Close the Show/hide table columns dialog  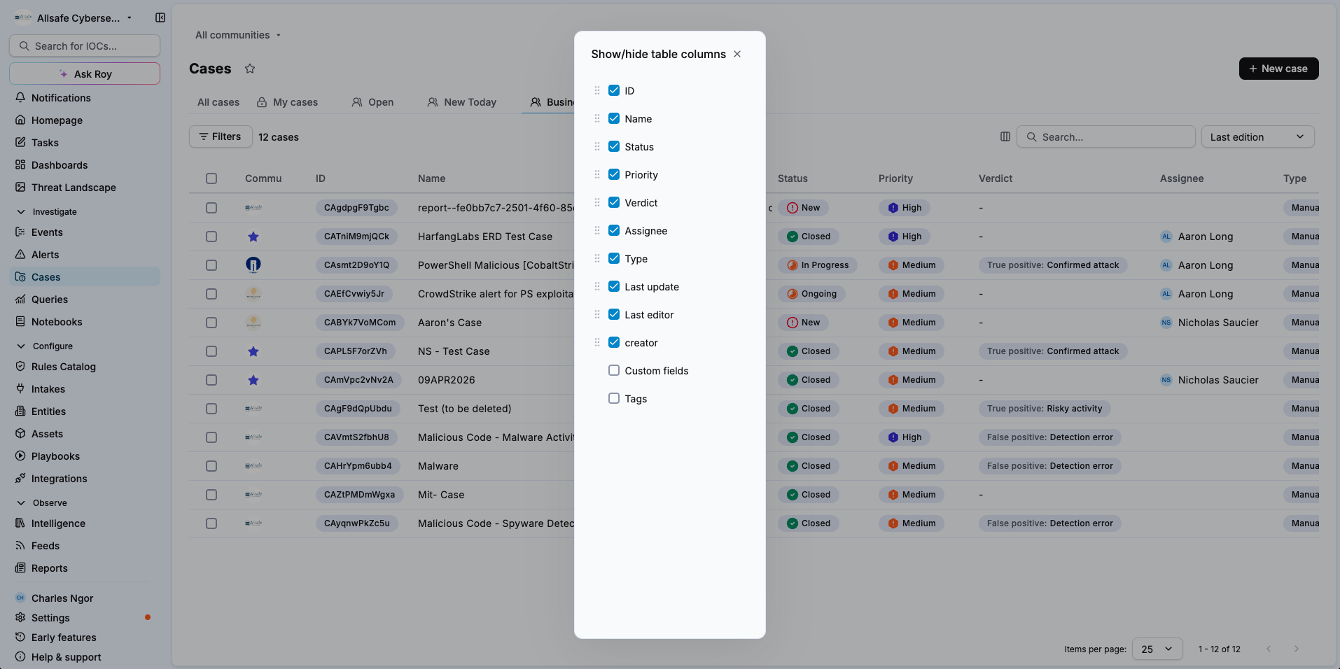737,54
